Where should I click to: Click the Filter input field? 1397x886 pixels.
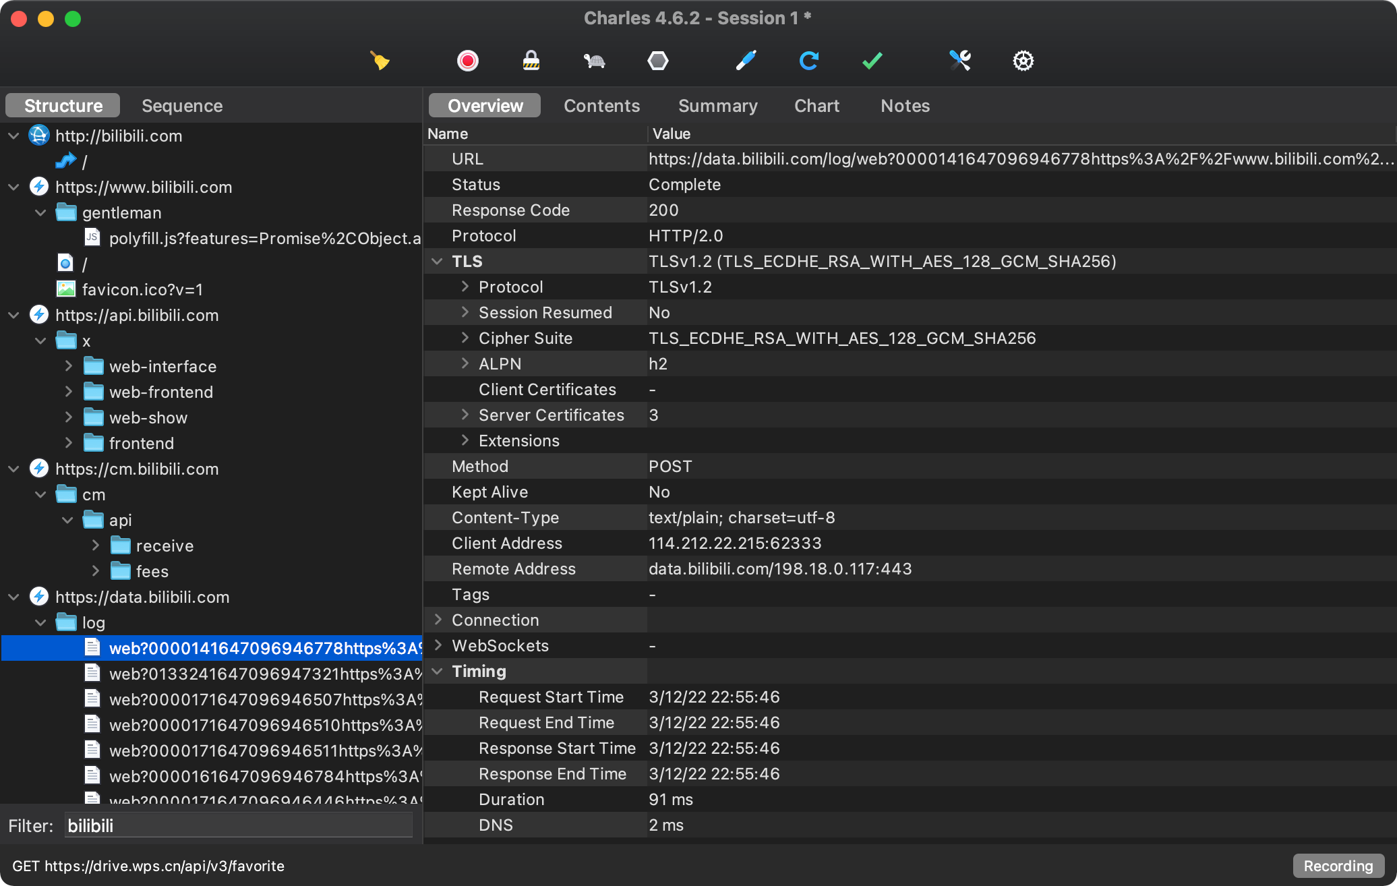tap(239, 825)
